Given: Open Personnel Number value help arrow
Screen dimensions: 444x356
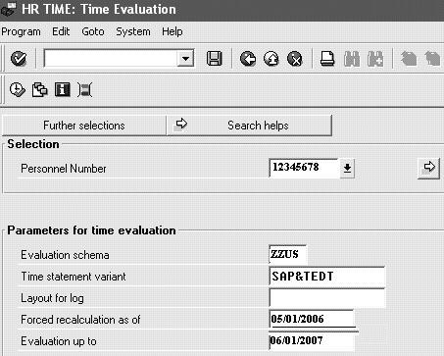Looking at the screenshot, I should pyautogui.click(x=347, y=168).
